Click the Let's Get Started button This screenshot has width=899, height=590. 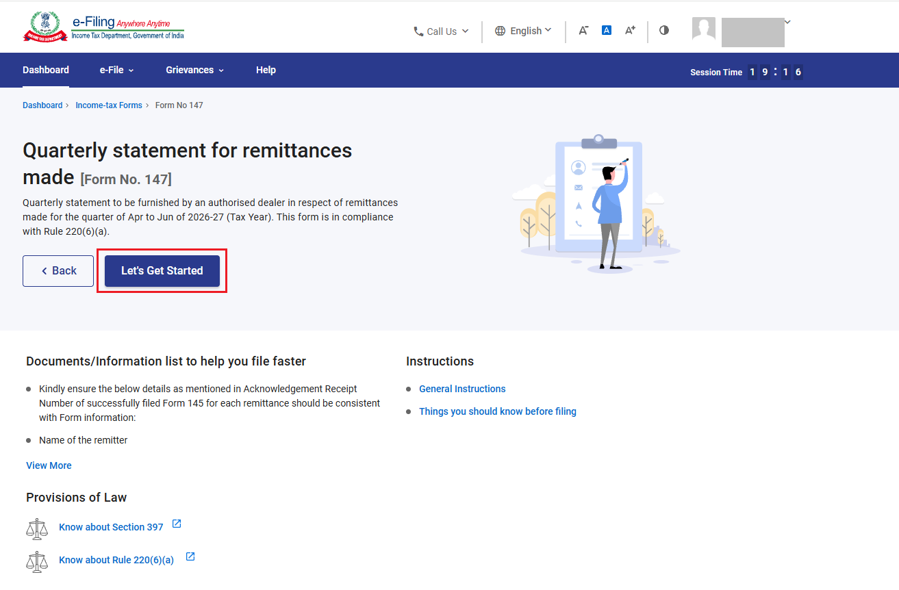tap(162, 271)
